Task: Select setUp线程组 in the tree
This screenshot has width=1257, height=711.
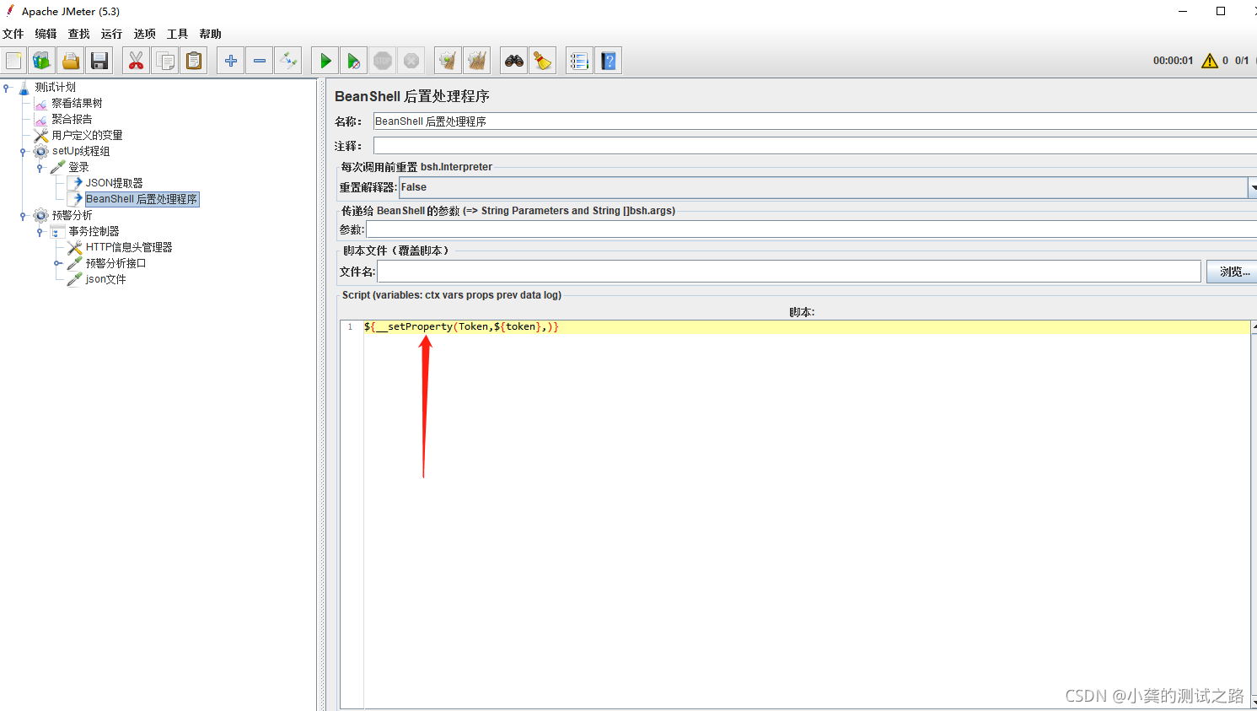Action: [x=81, y=151]
